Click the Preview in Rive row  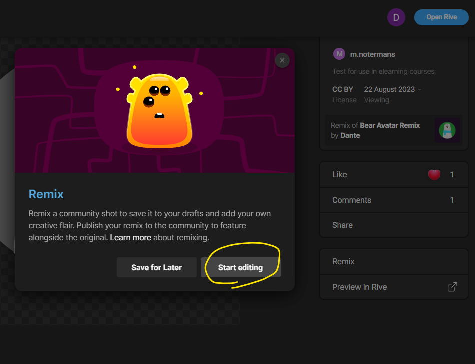click(394, 287)
